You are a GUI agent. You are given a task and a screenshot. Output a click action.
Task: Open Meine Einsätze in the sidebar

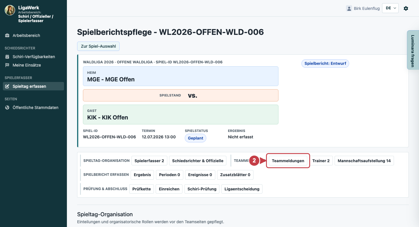click(33, 65)
